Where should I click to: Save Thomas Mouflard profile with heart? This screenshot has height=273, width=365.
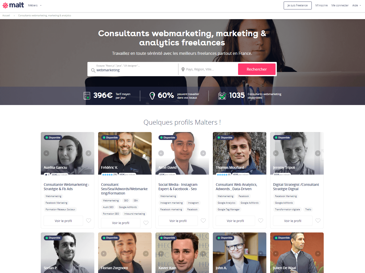260,221
